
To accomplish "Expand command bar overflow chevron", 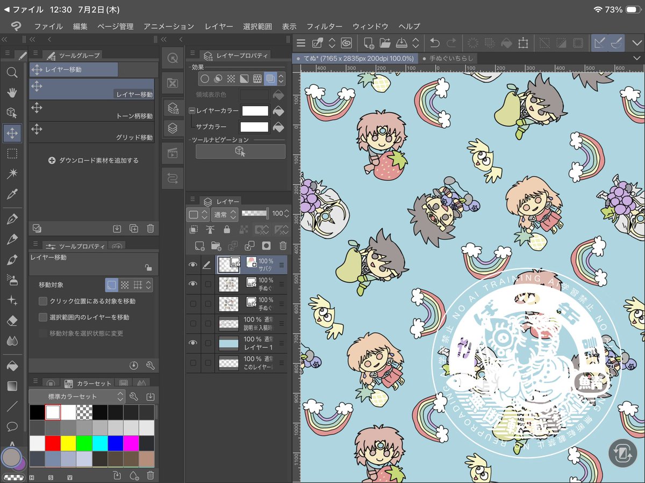I will click(636, 43).
